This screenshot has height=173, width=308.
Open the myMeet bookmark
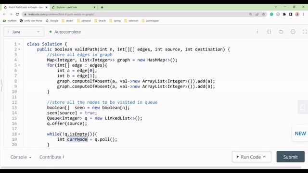[10, 21]
